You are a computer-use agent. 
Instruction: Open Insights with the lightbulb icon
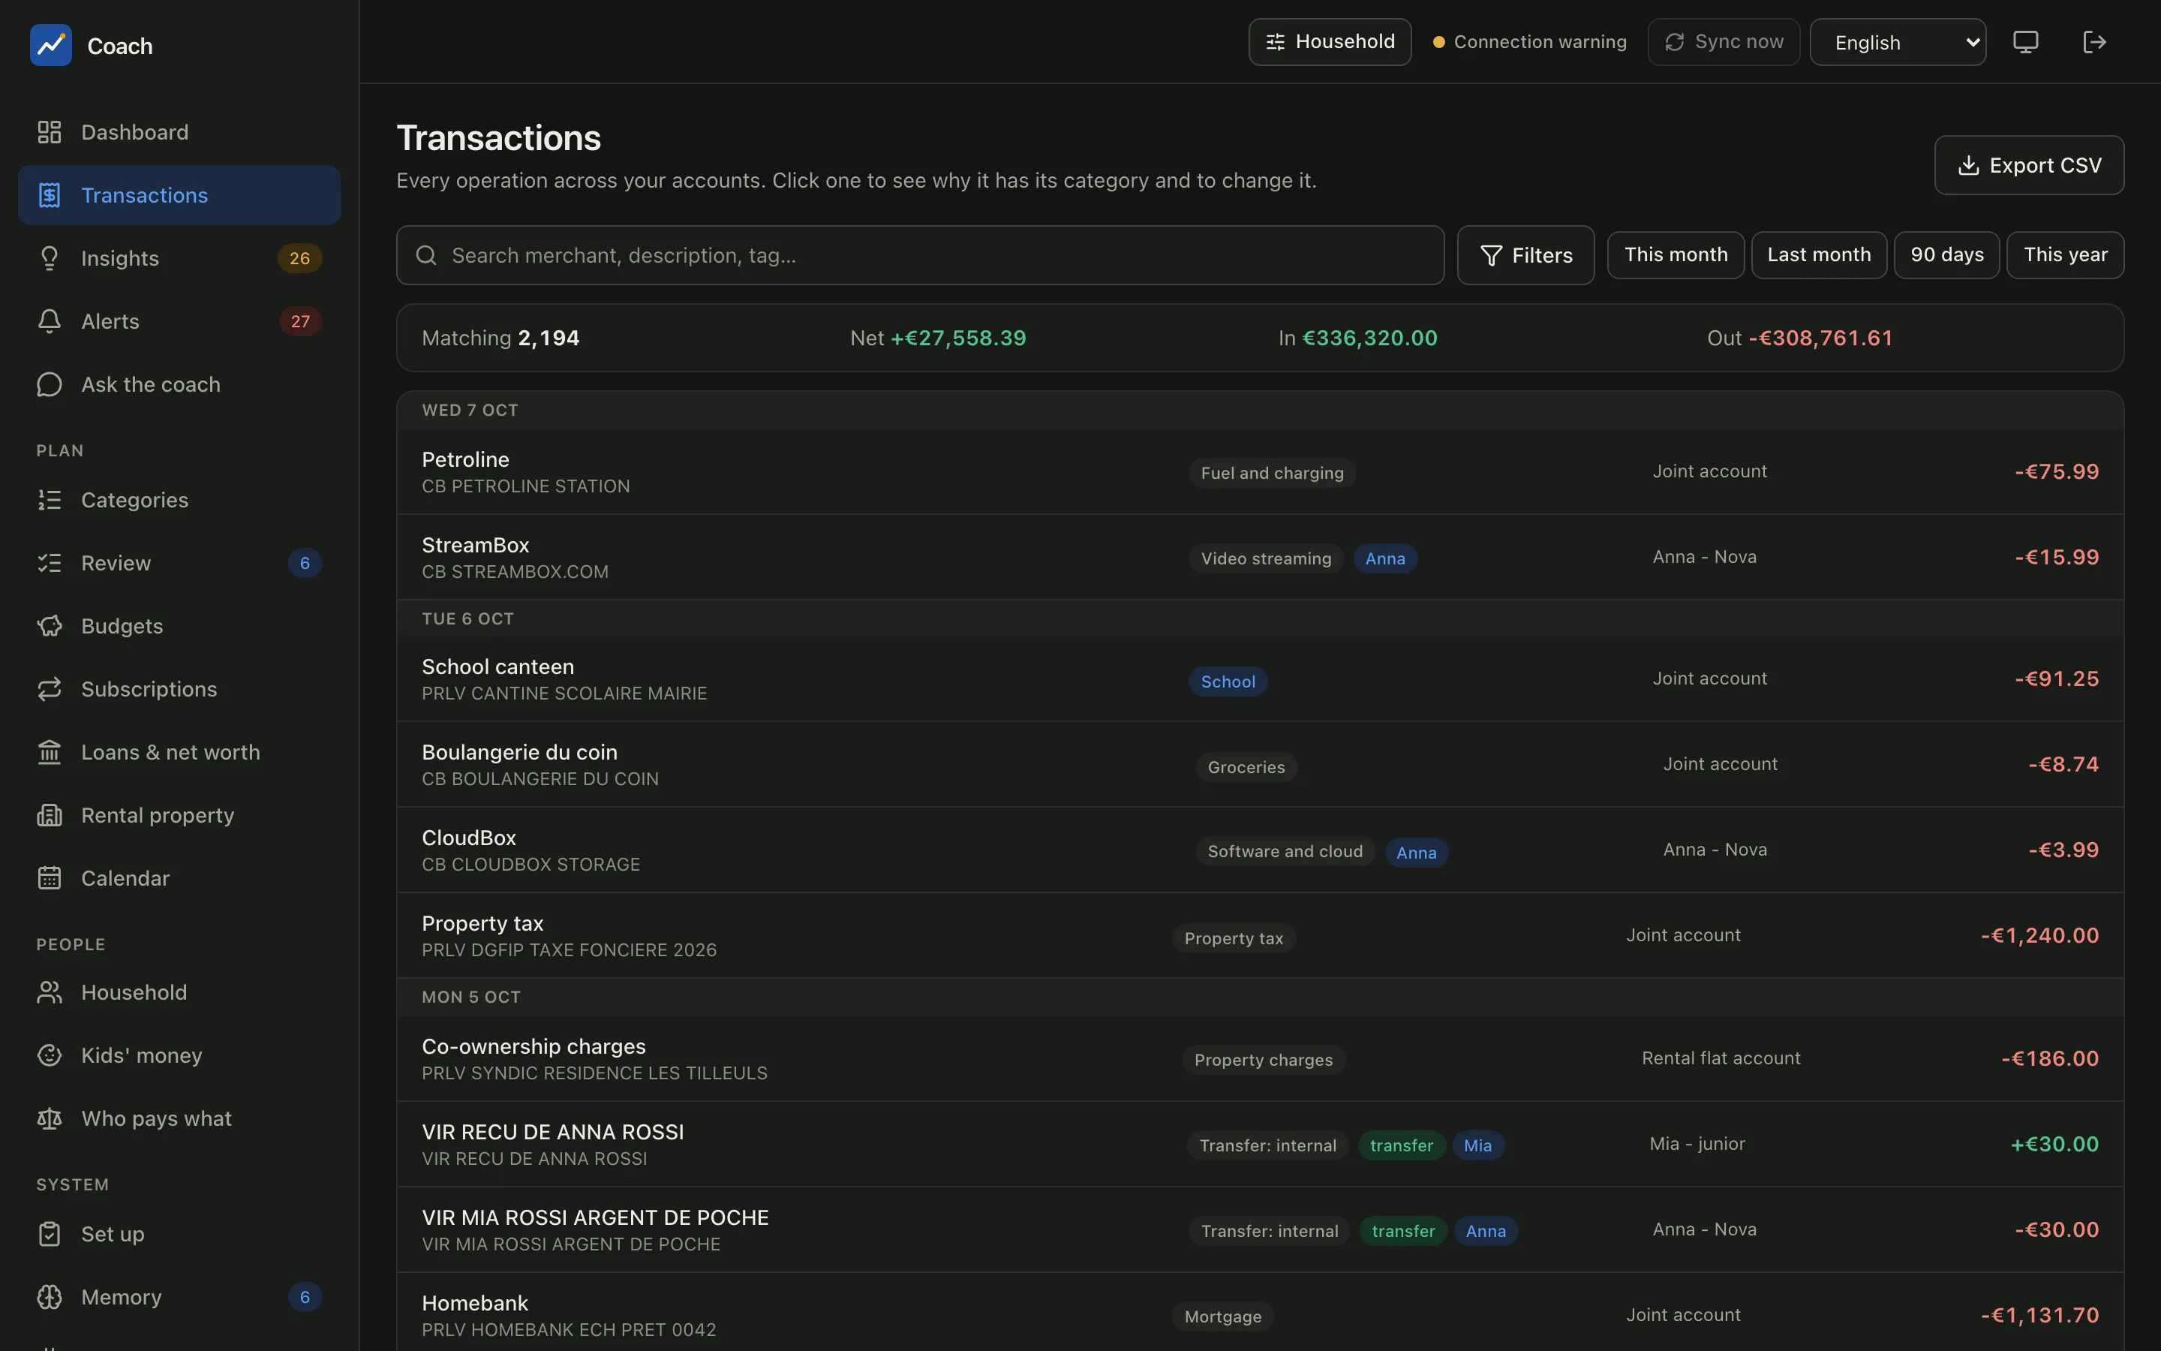point(179,258)
